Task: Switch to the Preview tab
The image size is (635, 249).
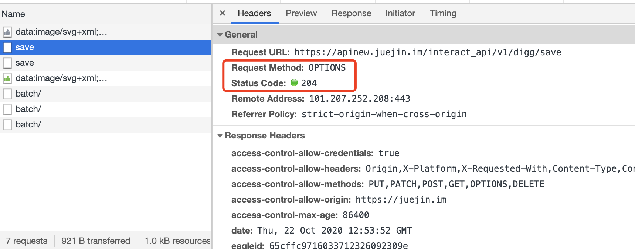Action: pos(301,13)
